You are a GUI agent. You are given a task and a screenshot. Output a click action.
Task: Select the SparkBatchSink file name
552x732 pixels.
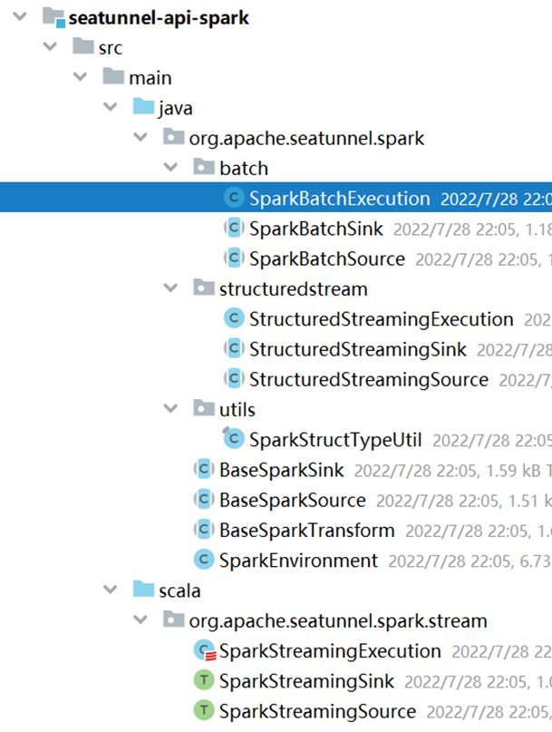tap(316, 229)
